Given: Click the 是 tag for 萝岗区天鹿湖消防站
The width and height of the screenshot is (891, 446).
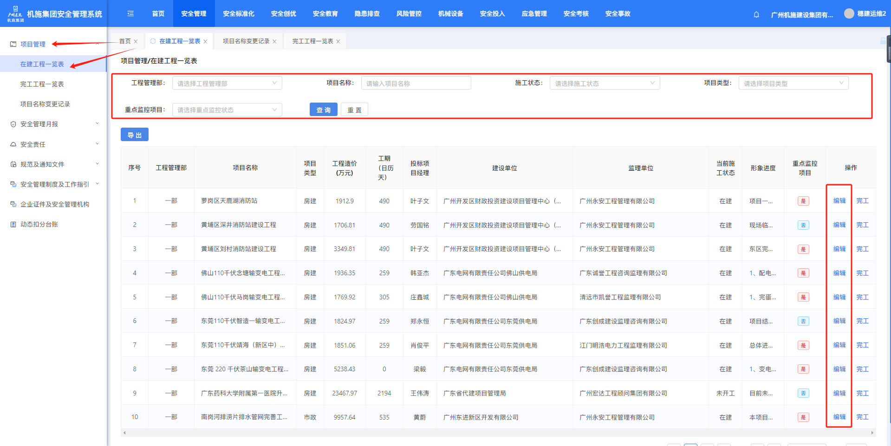Looking at the screenshot, I should point(803,201).
